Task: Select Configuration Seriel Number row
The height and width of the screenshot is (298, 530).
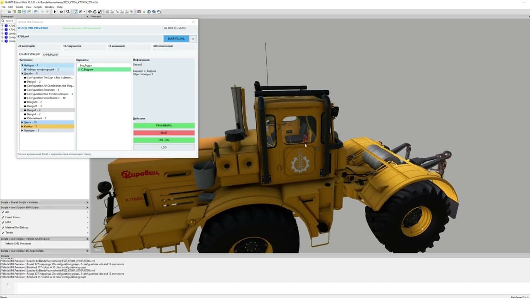Action: coord(47,98)
